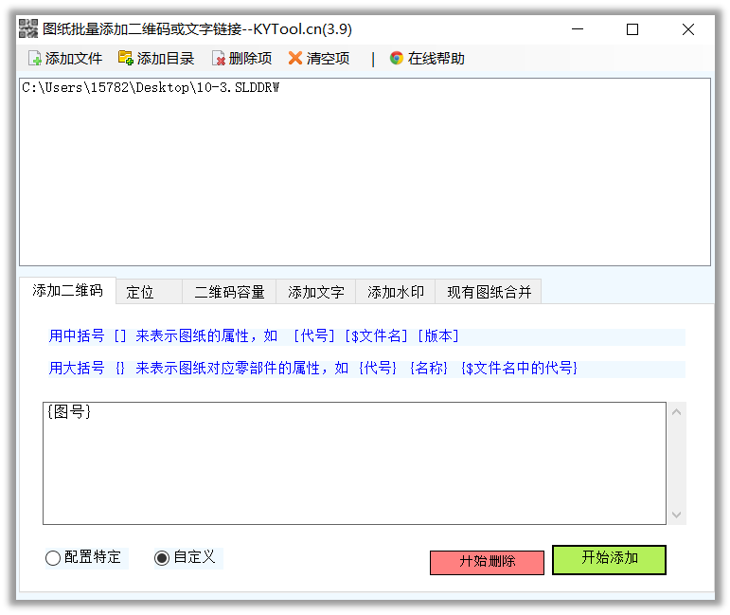Maximize the KYTool window
The height and width of the screenshot is (615, 730).
(632, 29)
